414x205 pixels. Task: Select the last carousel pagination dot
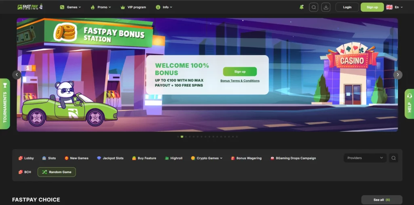coord(237,137)
